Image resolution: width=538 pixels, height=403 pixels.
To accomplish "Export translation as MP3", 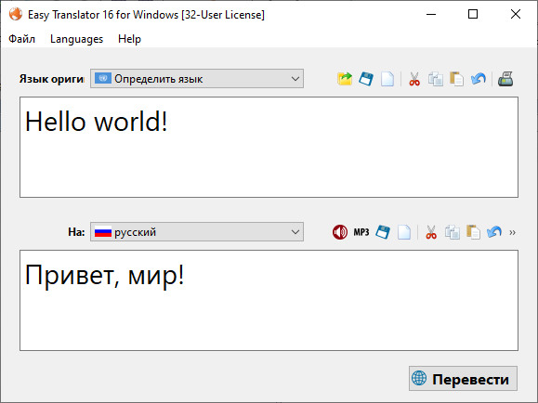I will click(x=361, y=232).
